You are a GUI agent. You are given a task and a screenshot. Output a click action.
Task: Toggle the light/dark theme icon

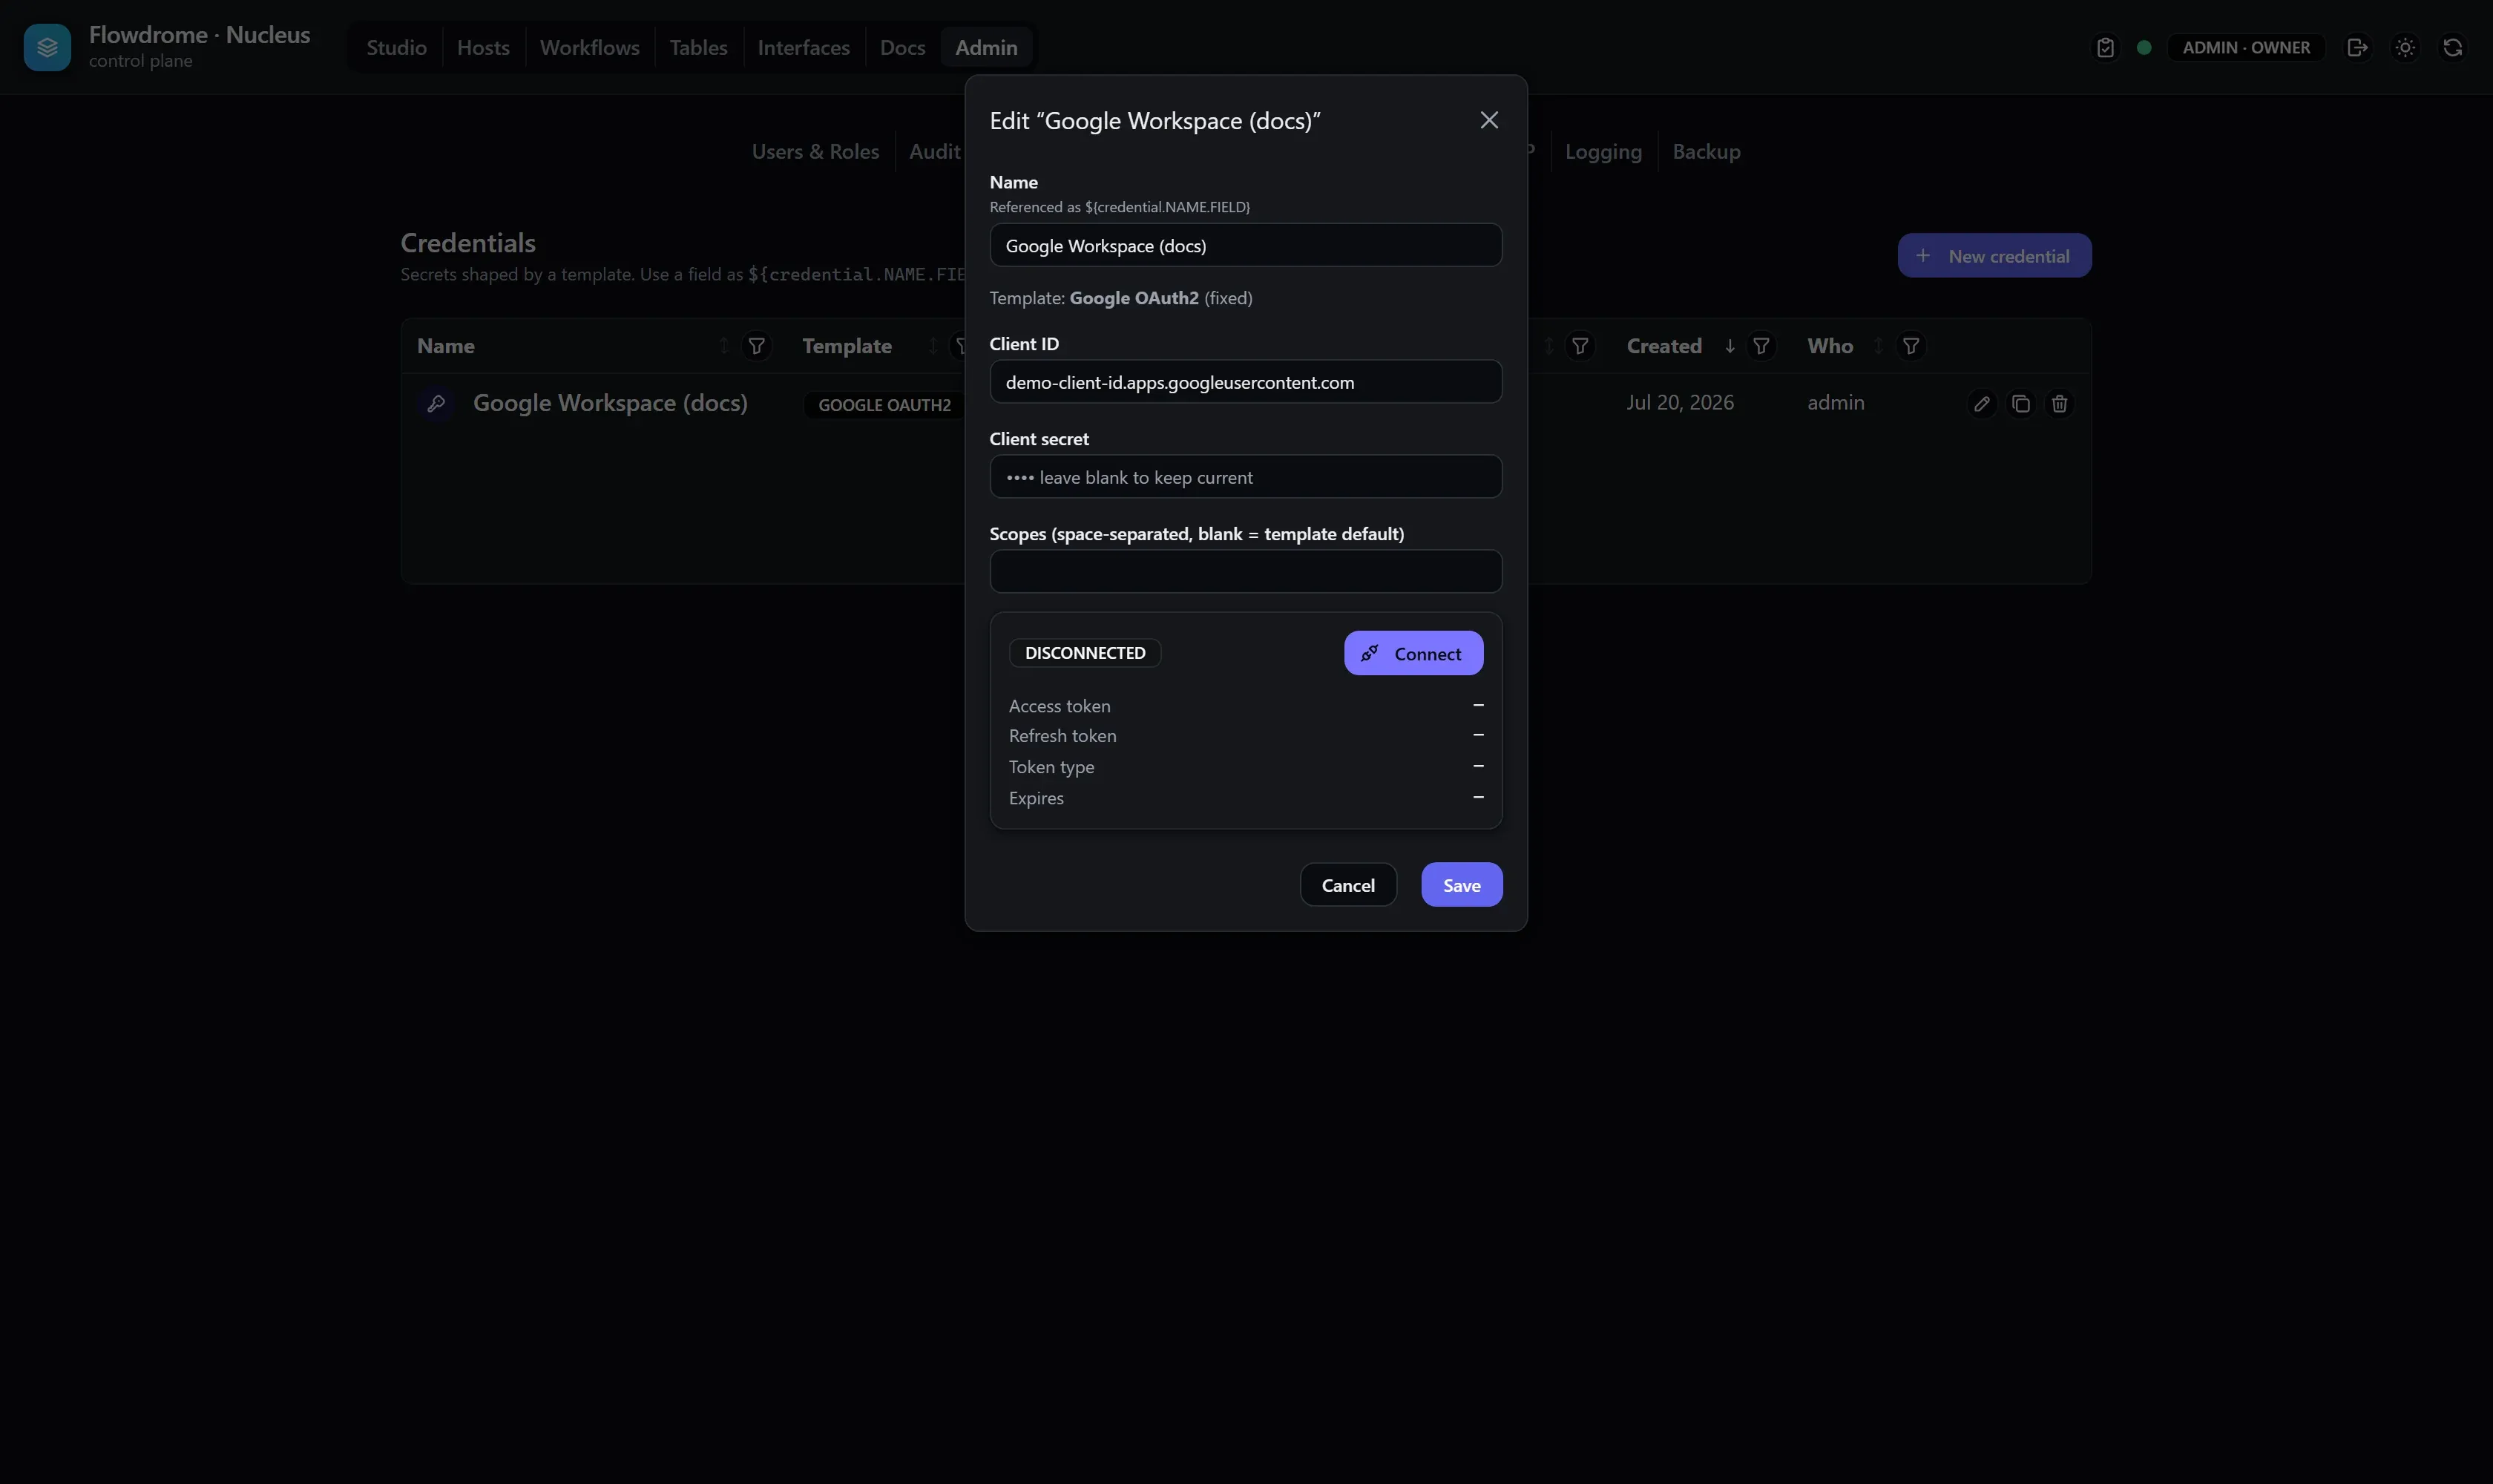(2405, 47)
